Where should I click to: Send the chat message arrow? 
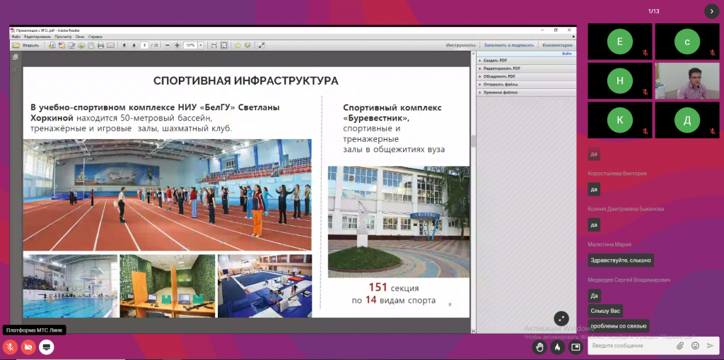click(x=710, y=345)
